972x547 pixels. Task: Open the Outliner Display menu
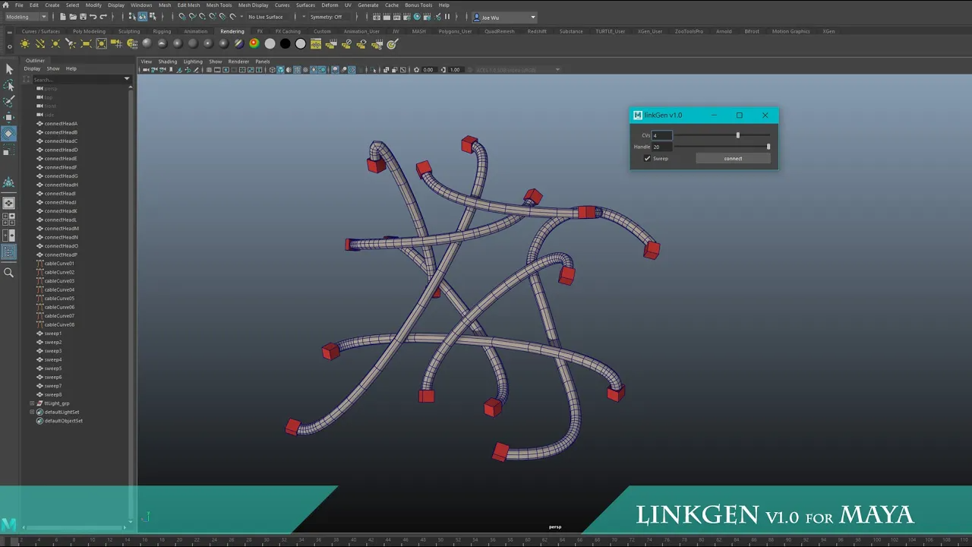pos(32,68)
